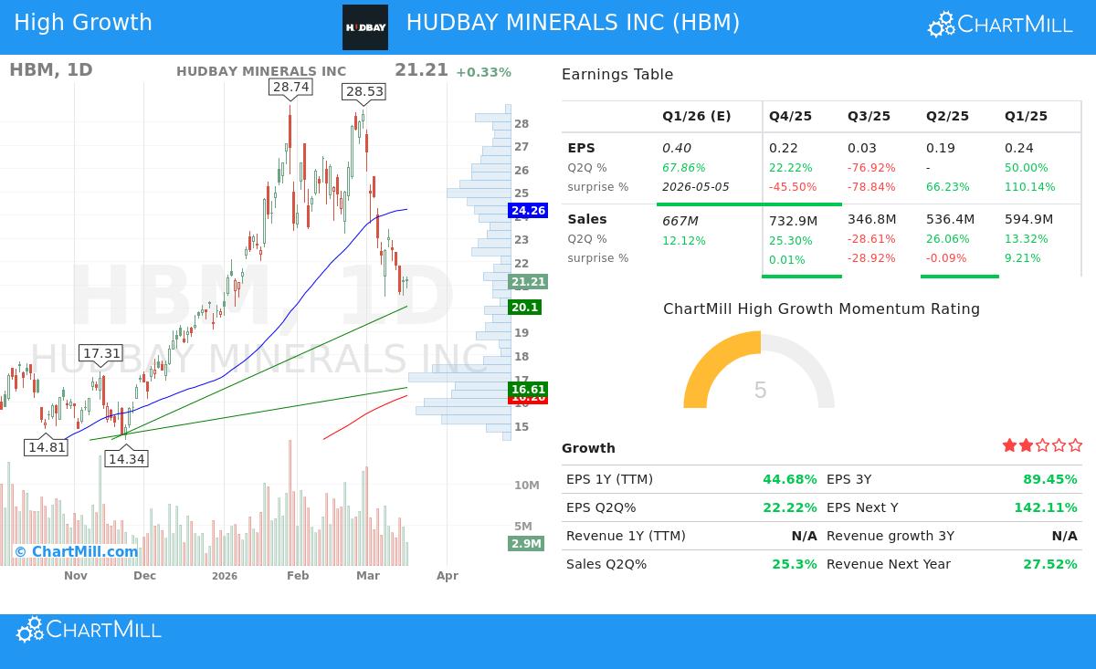Toggle the EPS row in the Earnings Table
The image size is (1096, 669).
click(581, 148)
